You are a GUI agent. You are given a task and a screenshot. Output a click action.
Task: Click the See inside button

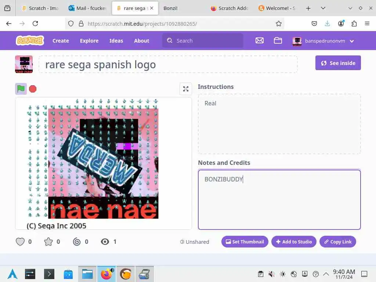pyautogui.click(x=338, y=63)
